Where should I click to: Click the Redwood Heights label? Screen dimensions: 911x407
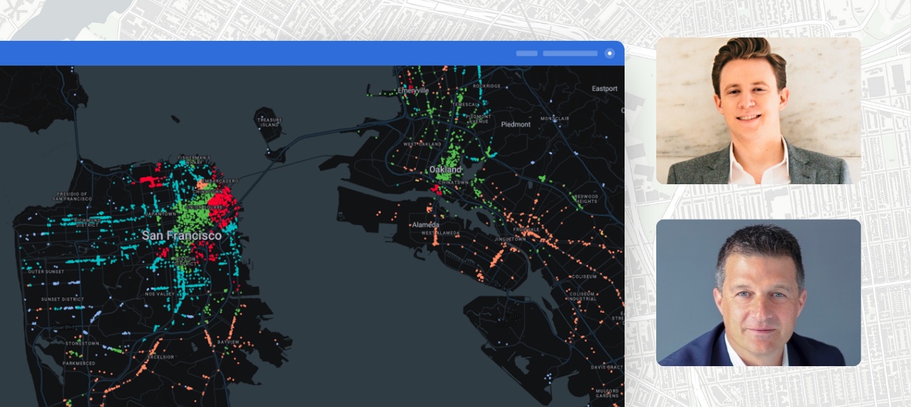tap(586, 198)
